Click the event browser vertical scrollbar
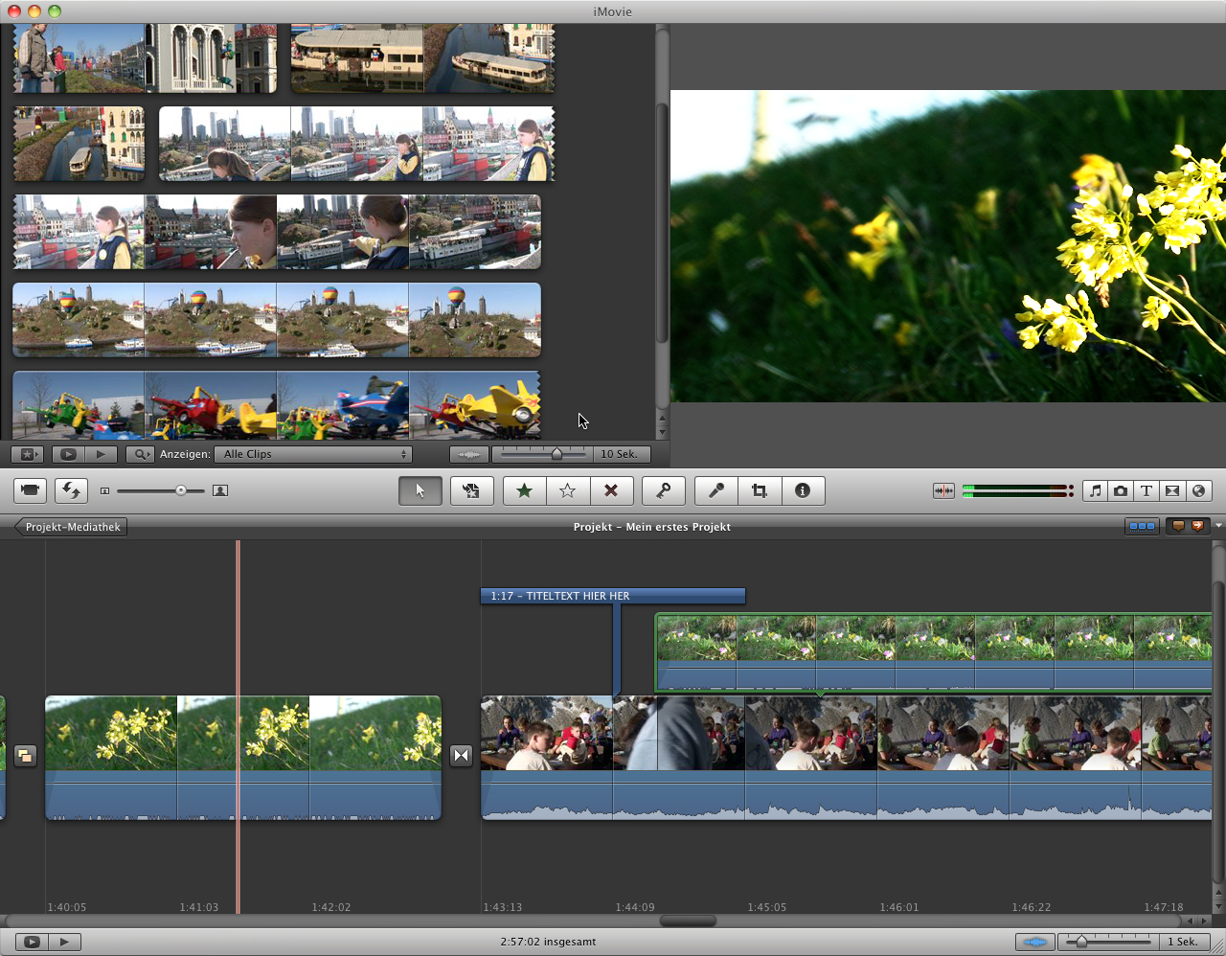The image size is (1226, 956). tap(662, 224)
